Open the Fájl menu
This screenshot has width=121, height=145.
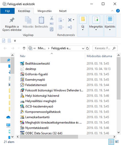[x=7, y=11]
